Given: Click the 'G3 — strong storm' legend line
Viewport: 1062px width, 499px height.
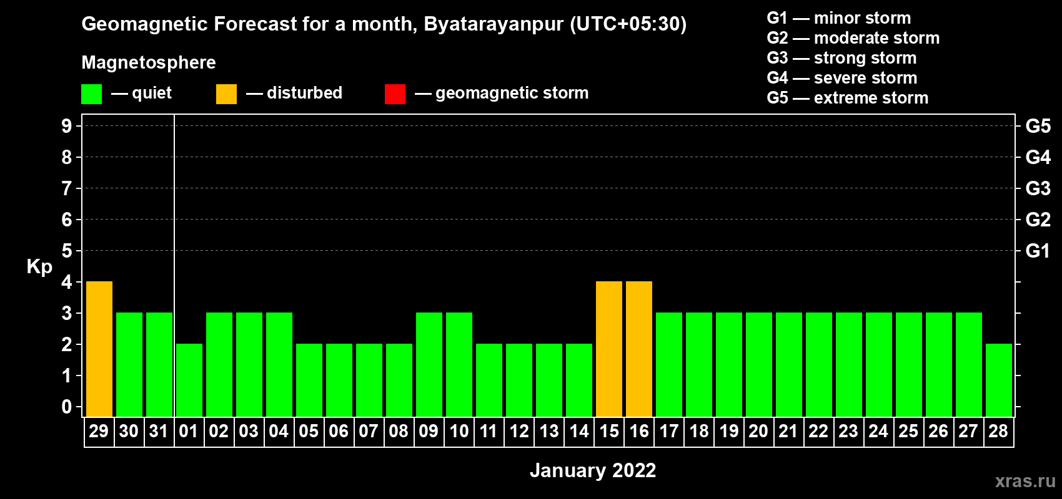Looking at the screenshot, I should [841, 58].
